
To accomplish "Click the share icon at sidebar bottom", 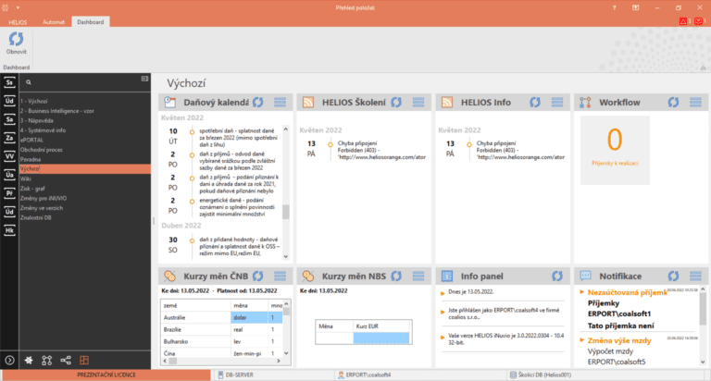I will tap(66, 361).
